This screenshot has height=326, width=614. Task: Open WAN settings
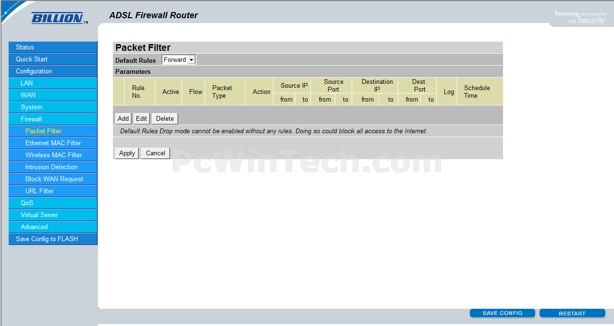pyautogui.click(x=53, y=95)
